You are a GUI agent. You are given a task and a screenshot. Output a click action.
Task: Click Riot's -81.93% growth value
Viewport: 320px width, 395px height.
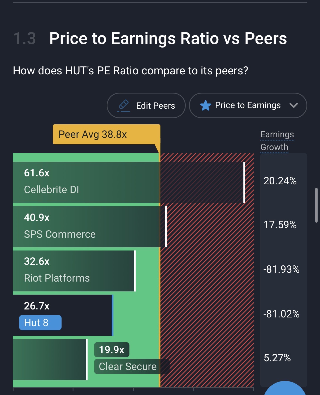click(281, 269)
